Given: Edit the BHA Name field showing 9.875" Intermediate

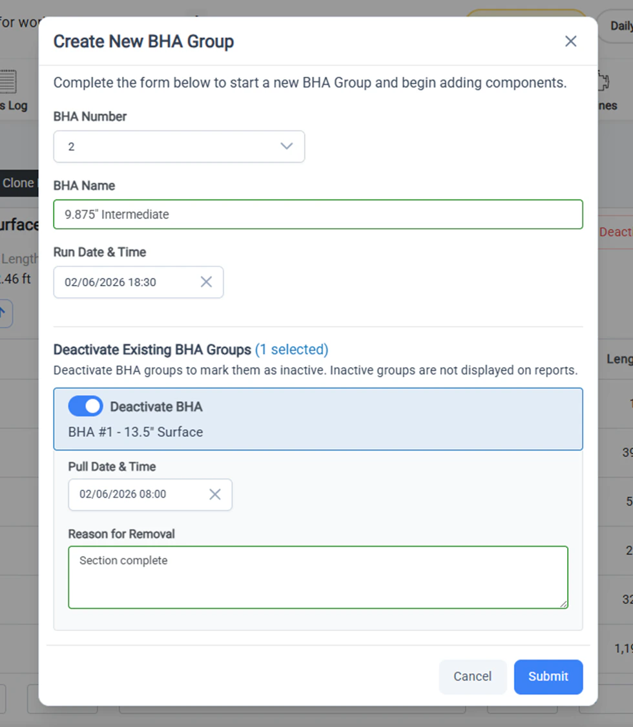Looking at the screenshot, I should point(318,214).
